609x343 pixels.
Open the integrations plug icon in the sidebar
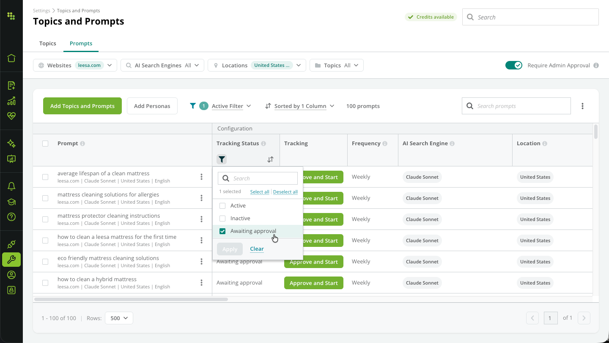pos(11,244)
